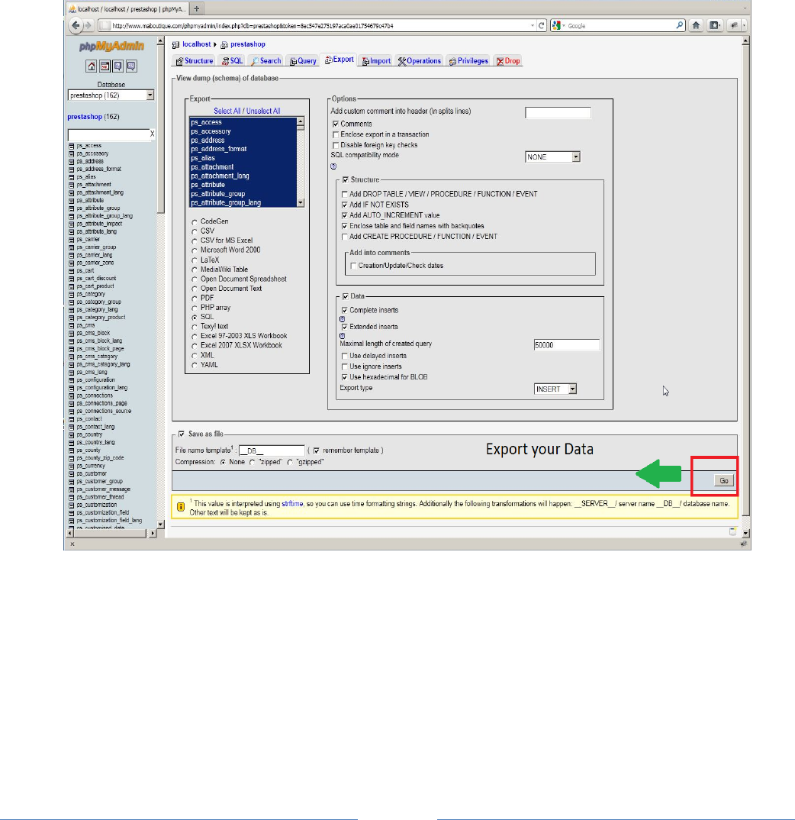This screenshot has width=795, height=820.
Task: Open the SQL tab
Action: 232,60
